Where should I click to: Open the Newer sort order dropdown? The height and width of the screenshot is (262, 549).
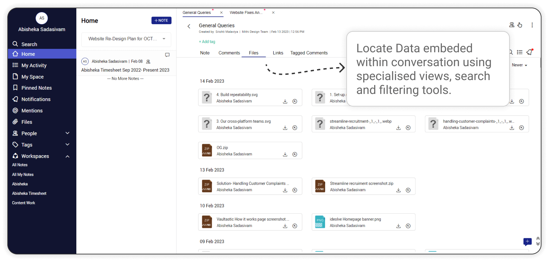coord(519,65)
